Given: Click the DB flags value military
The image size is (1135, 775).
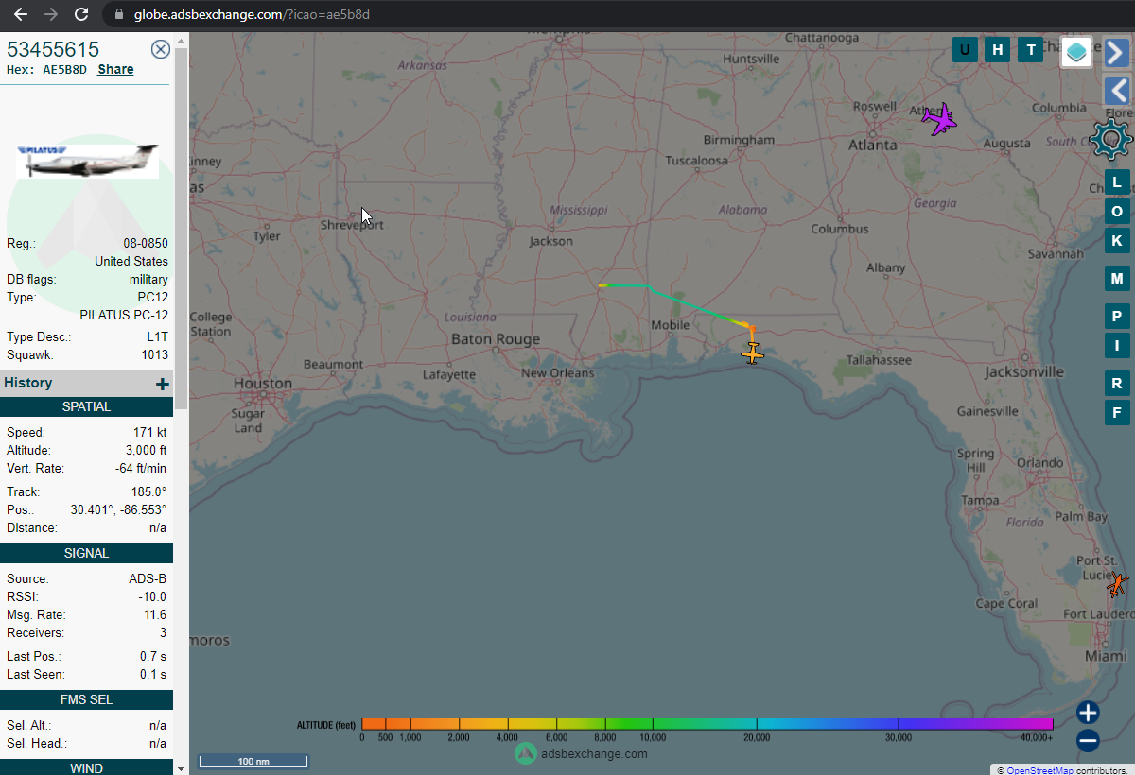Looking at the screenshot, I should coord(148,280).
